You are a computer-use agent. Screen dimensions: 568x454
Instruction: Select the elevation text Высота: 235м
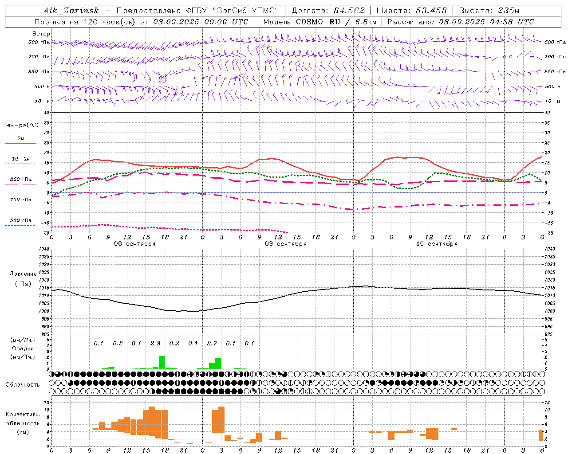(x=489, y=11)
